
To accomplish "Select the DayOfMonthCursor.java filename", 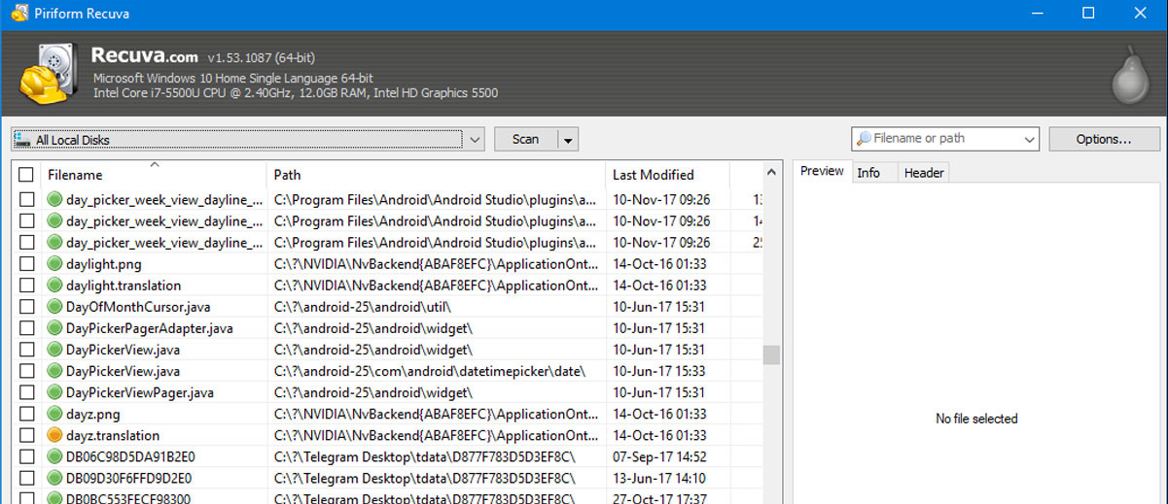I will pyautogui.click(x=138, y=307).
